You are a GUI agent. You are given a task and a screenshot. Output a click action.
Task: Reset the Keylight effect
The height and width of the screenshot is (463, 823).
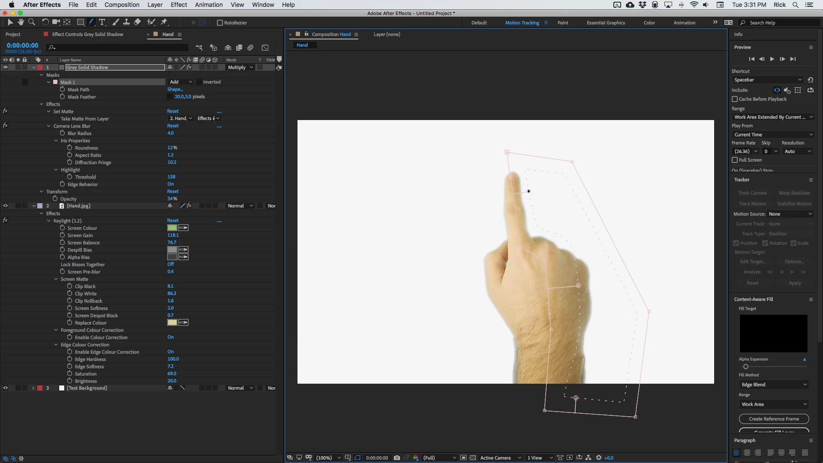point(173,221)
